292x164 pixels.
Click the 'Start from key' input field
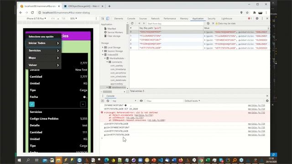tap(175, 24)
